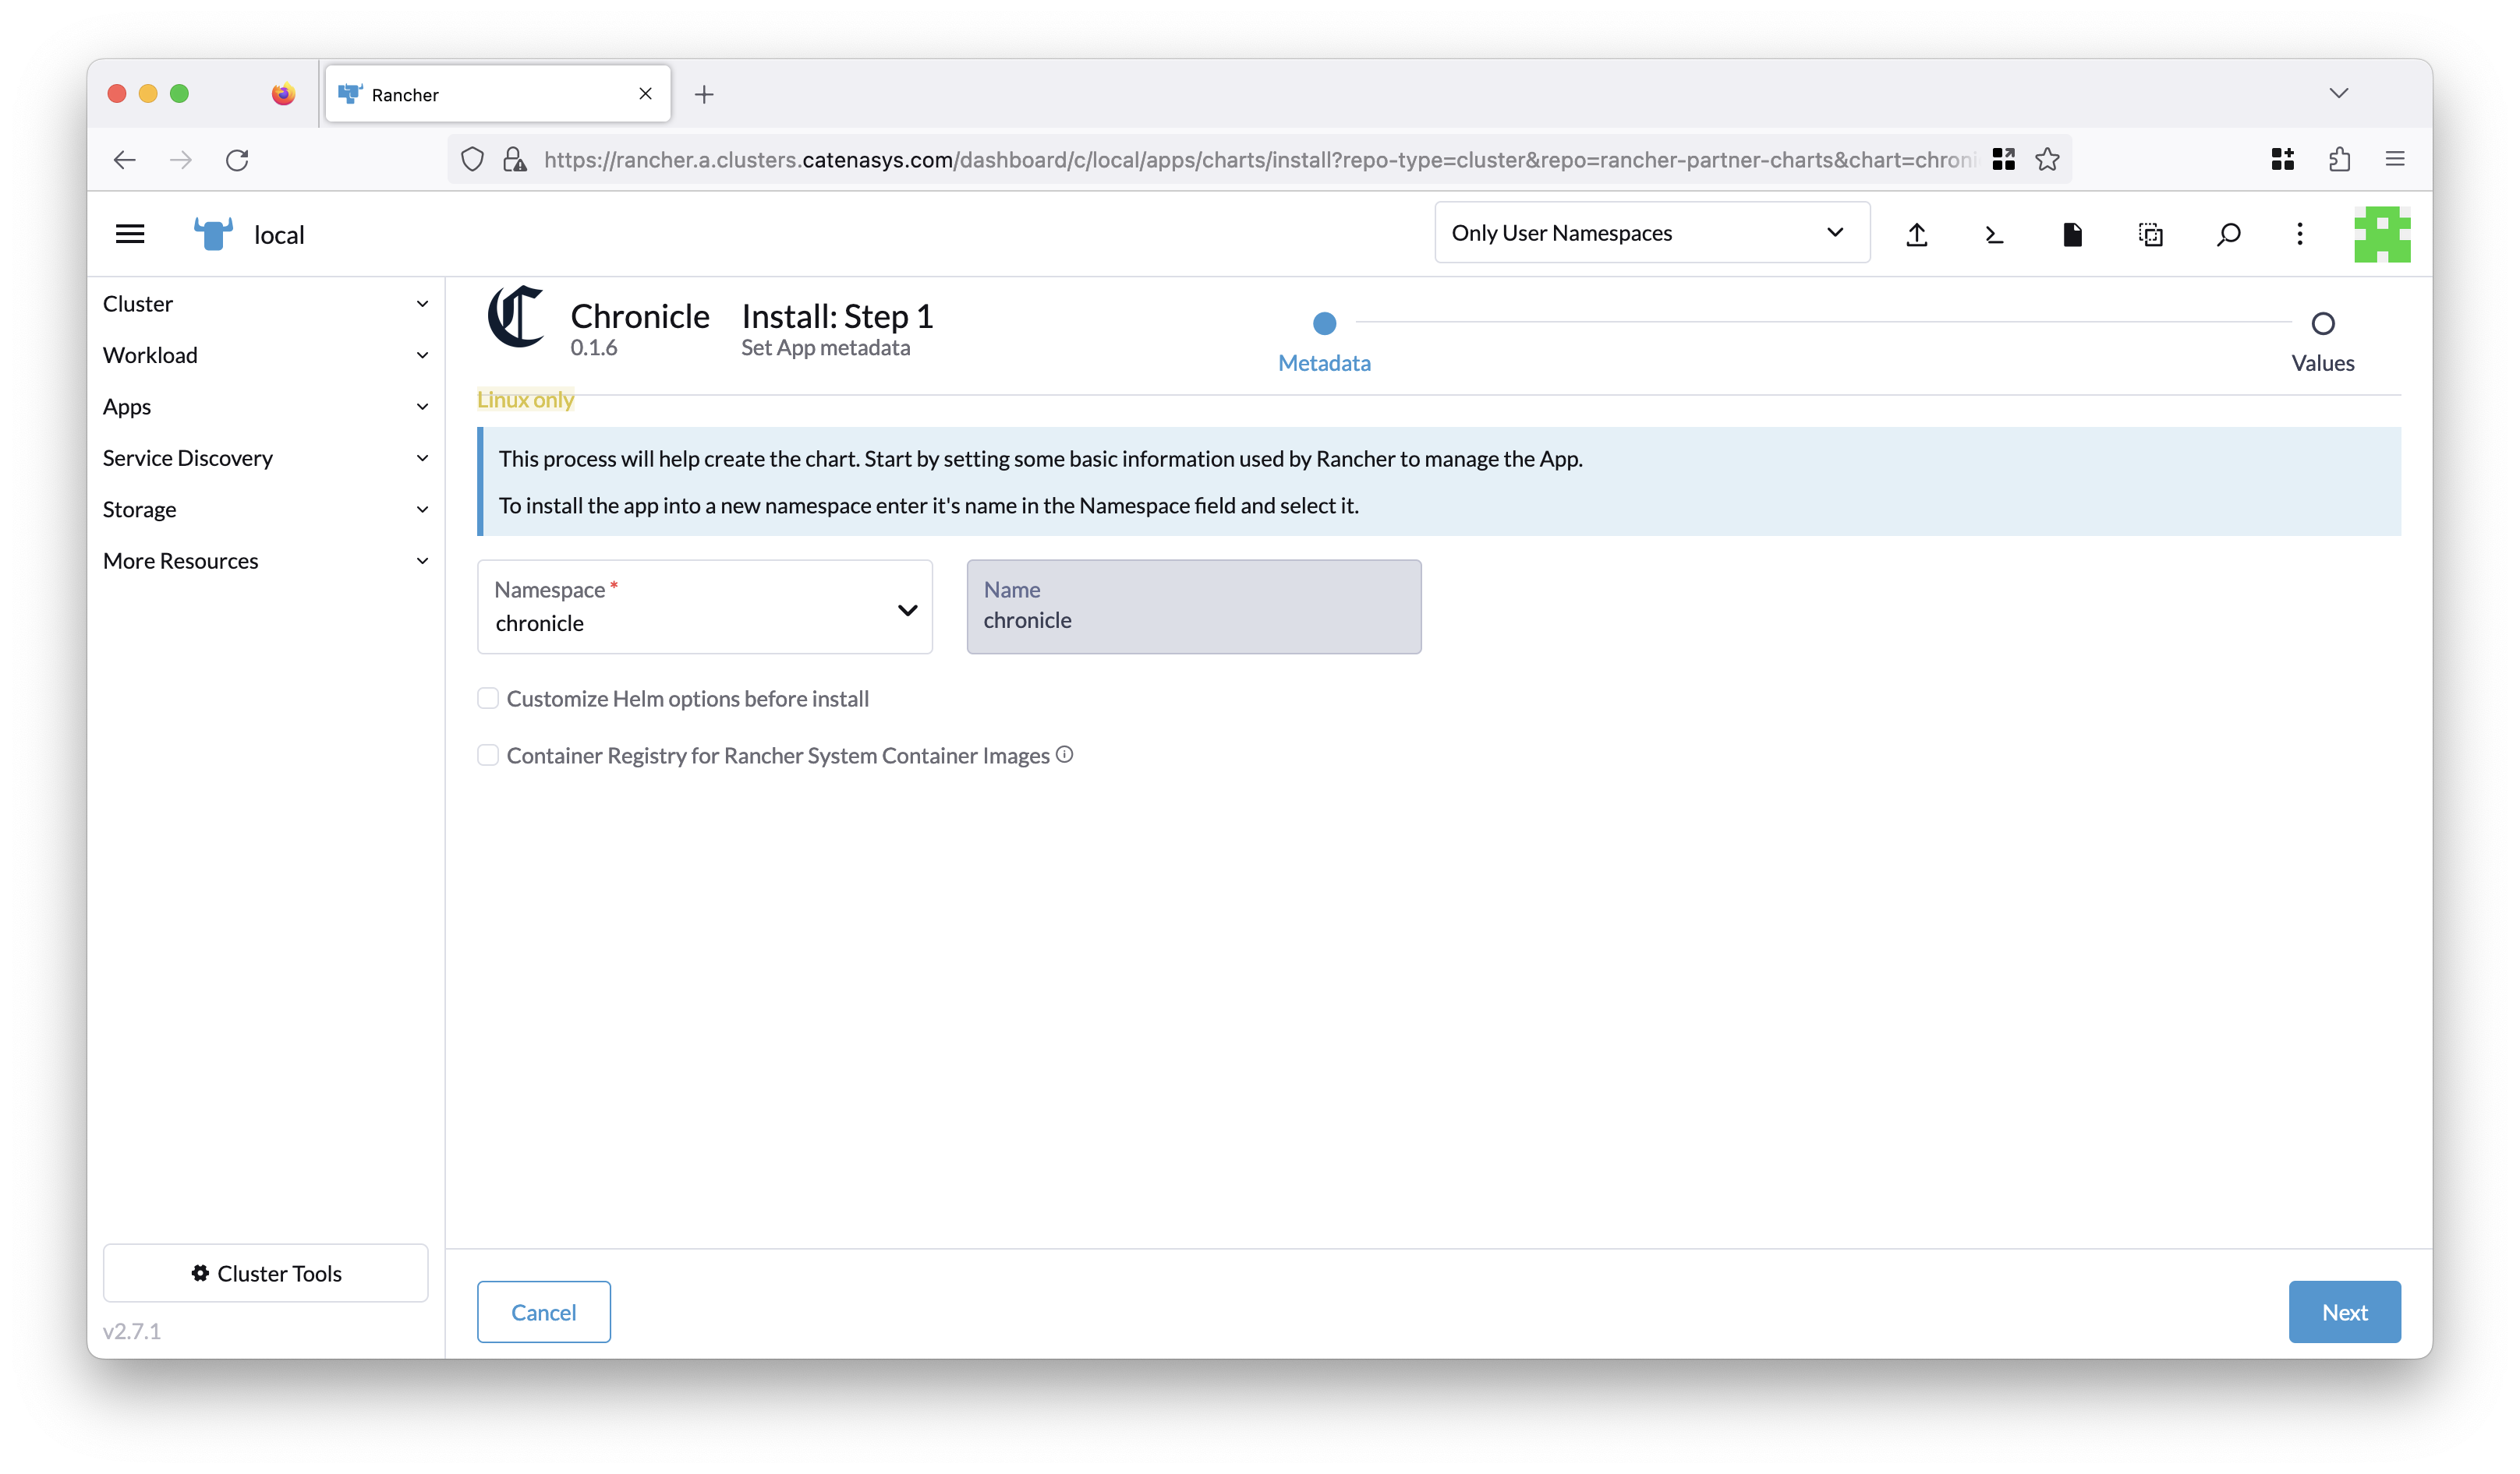Copy KubeConfig to clipboard icon
Screen dimensions: 2520x1474
(x=2150, y=234)
